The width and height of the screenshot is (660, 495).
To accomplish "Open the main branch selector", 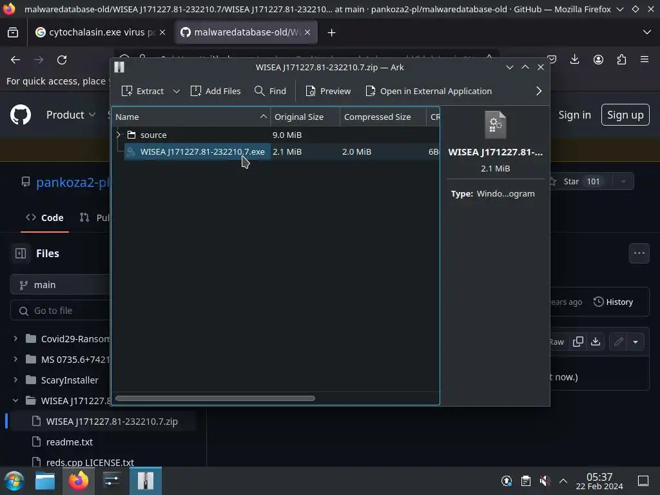I will click(x=60, y=285).
